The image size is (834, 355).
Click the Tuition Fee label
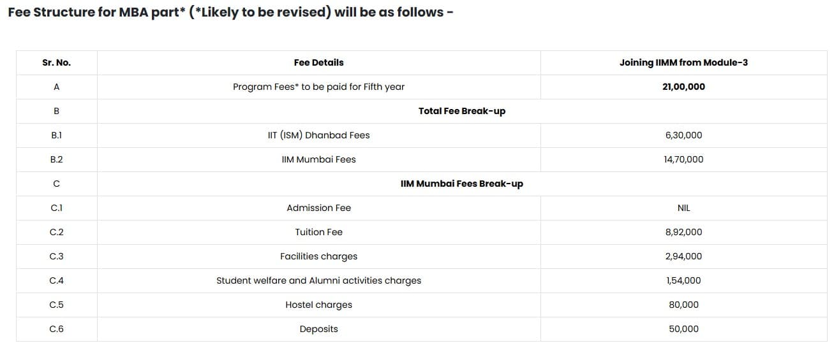(318, 232)
